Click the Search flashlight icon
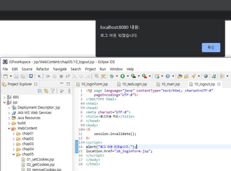Image resolution: width=231 pixels, height=171 pixels. pyautogui.click(x=194, y=76)
